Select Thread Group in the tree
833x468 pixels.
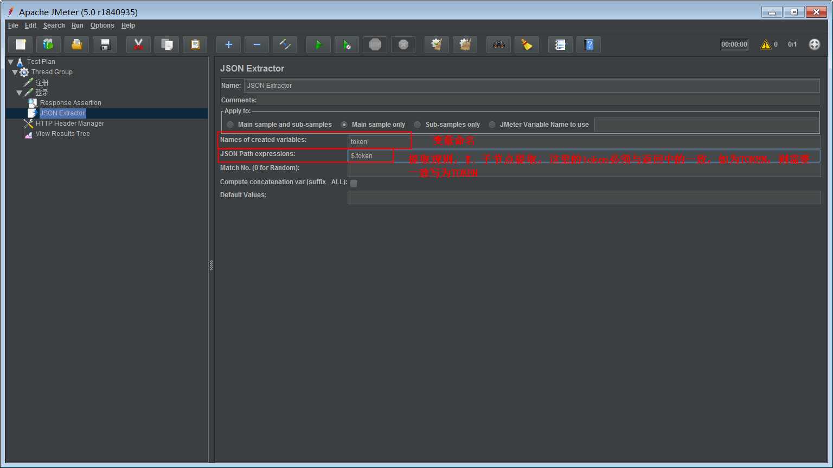(x=52, y=72)
